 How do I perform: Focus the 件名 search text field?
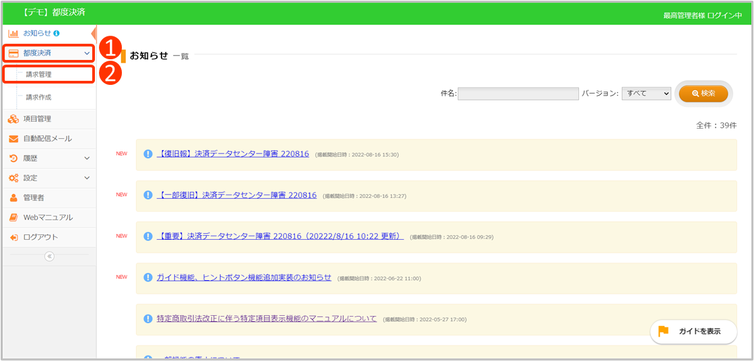(x=518, y=94)
